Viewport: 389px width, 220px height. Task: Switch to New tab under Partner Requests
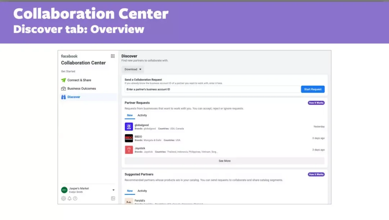[130, 115]
